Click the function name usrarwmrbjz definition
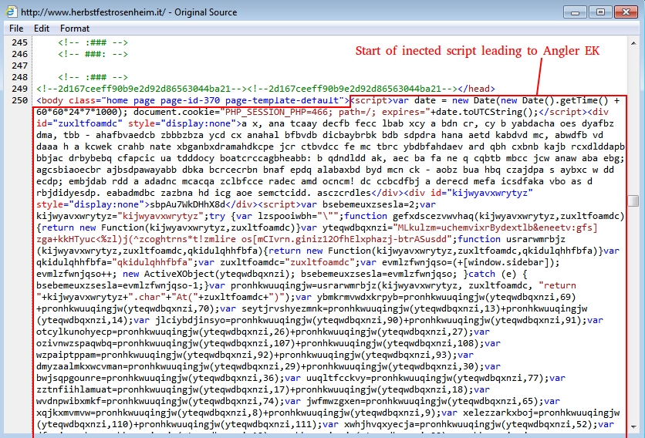This screenshot has width=645, height=438. click(x=535, y=239)
